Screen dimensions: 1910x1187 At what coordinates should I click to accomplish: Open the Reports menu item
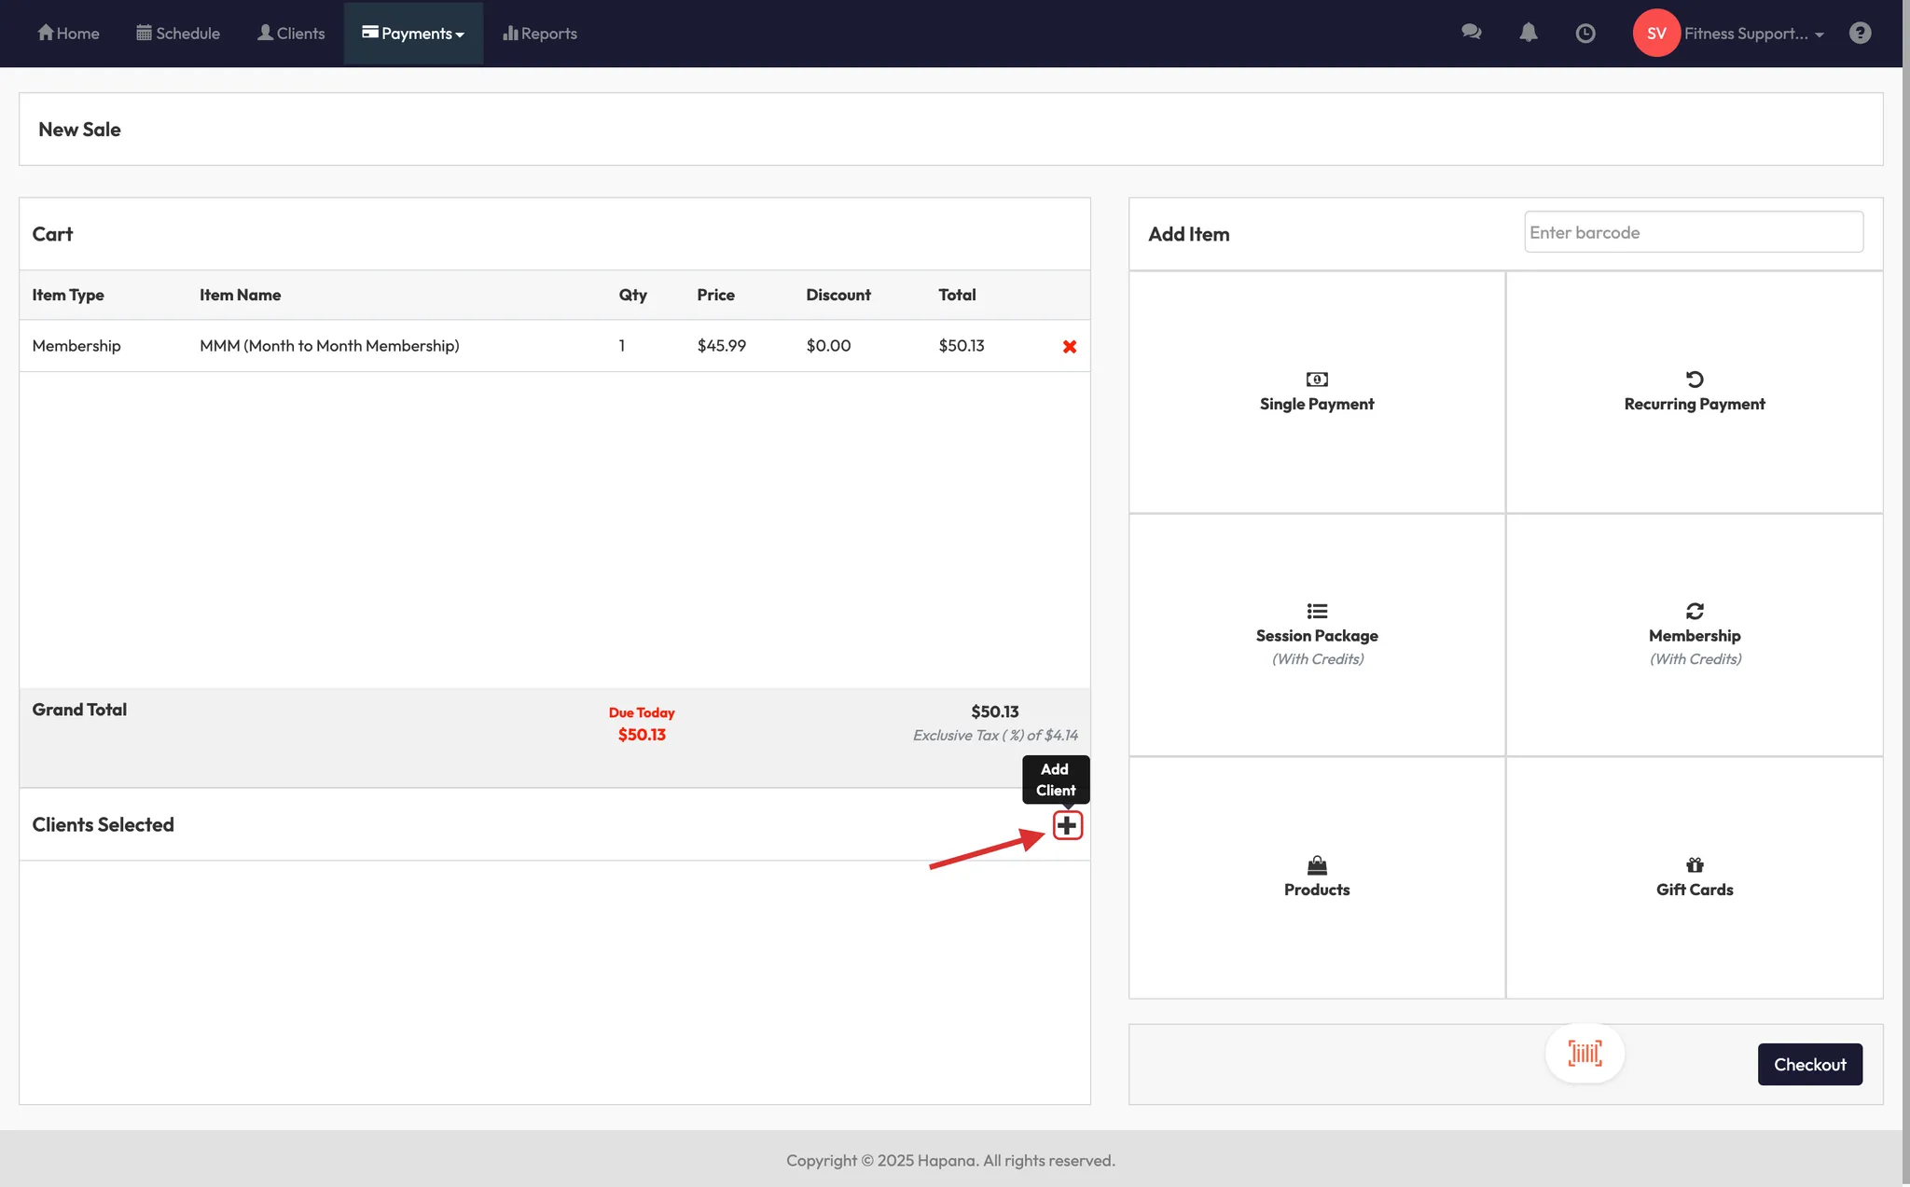tap(540, 34)
